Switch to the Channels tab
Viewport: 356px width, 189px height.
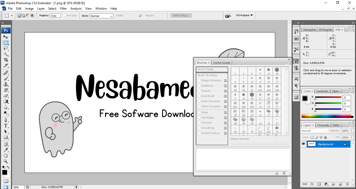pyautogui.click(x=323, y=125)
